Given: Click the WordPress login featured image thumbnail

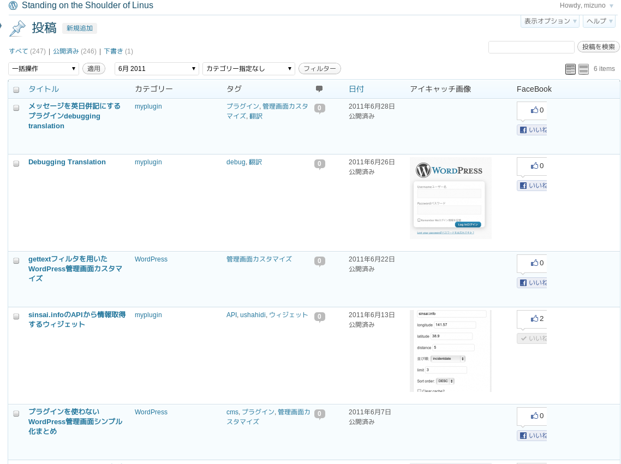Looking at the screenshot, I should click(x=451, y=198).
